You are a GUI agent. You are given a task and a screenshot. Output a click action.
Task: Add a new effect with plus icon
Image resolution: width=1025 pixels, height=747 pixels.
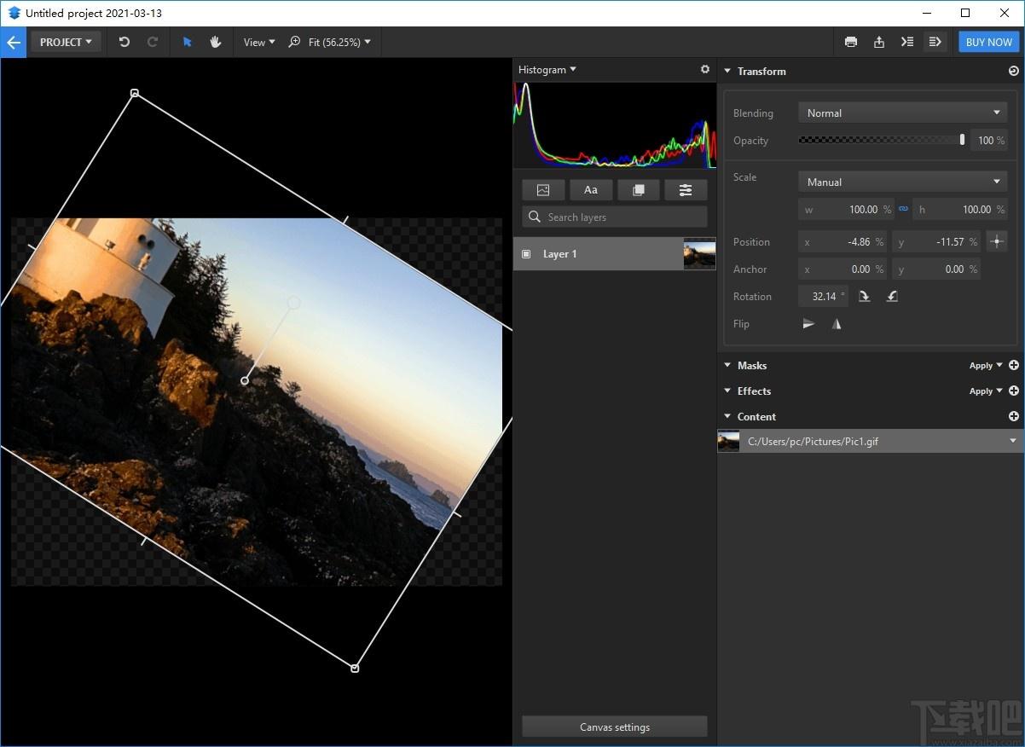coord(1014,391)
